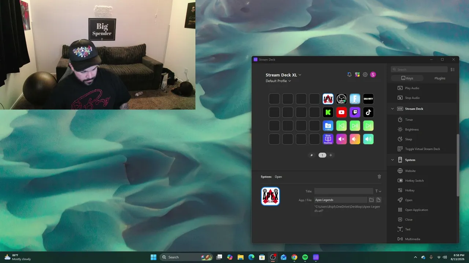Choose the Toggle Virtual Stream Deck action
Image resolution: width=469 pixels, height=263 pixels.
tap(423, 149)
